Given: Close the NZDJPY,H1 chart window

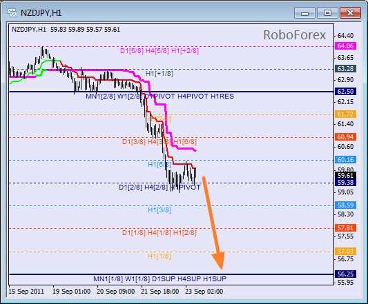Looking at the screenshot, I should coord(351,13).
